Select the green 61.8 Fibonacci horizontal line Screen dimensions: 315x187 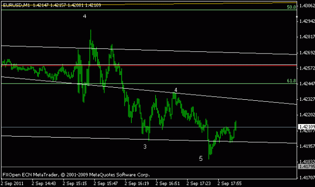click(149, 84)
